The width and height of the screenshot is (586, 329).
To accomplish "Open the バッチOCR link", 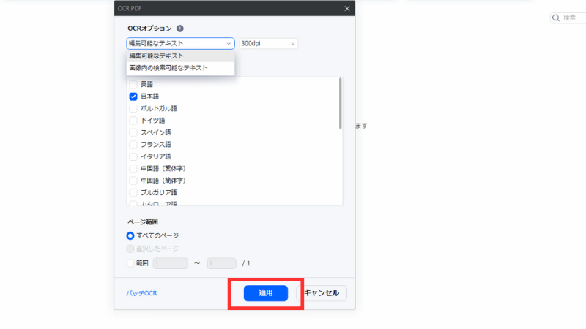I will tap(141, 293).
